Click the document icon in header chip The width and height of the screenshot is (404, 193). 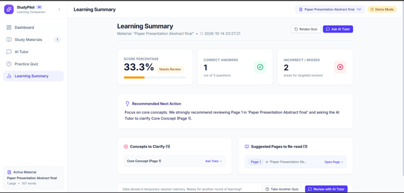pos(300,9)
